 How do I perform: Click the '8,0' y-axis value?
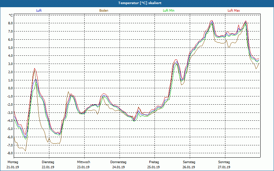point(10,23)
